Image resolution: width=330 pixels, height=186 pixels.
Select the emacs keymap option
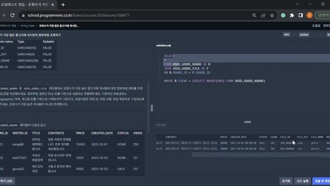tap(320, 35)
